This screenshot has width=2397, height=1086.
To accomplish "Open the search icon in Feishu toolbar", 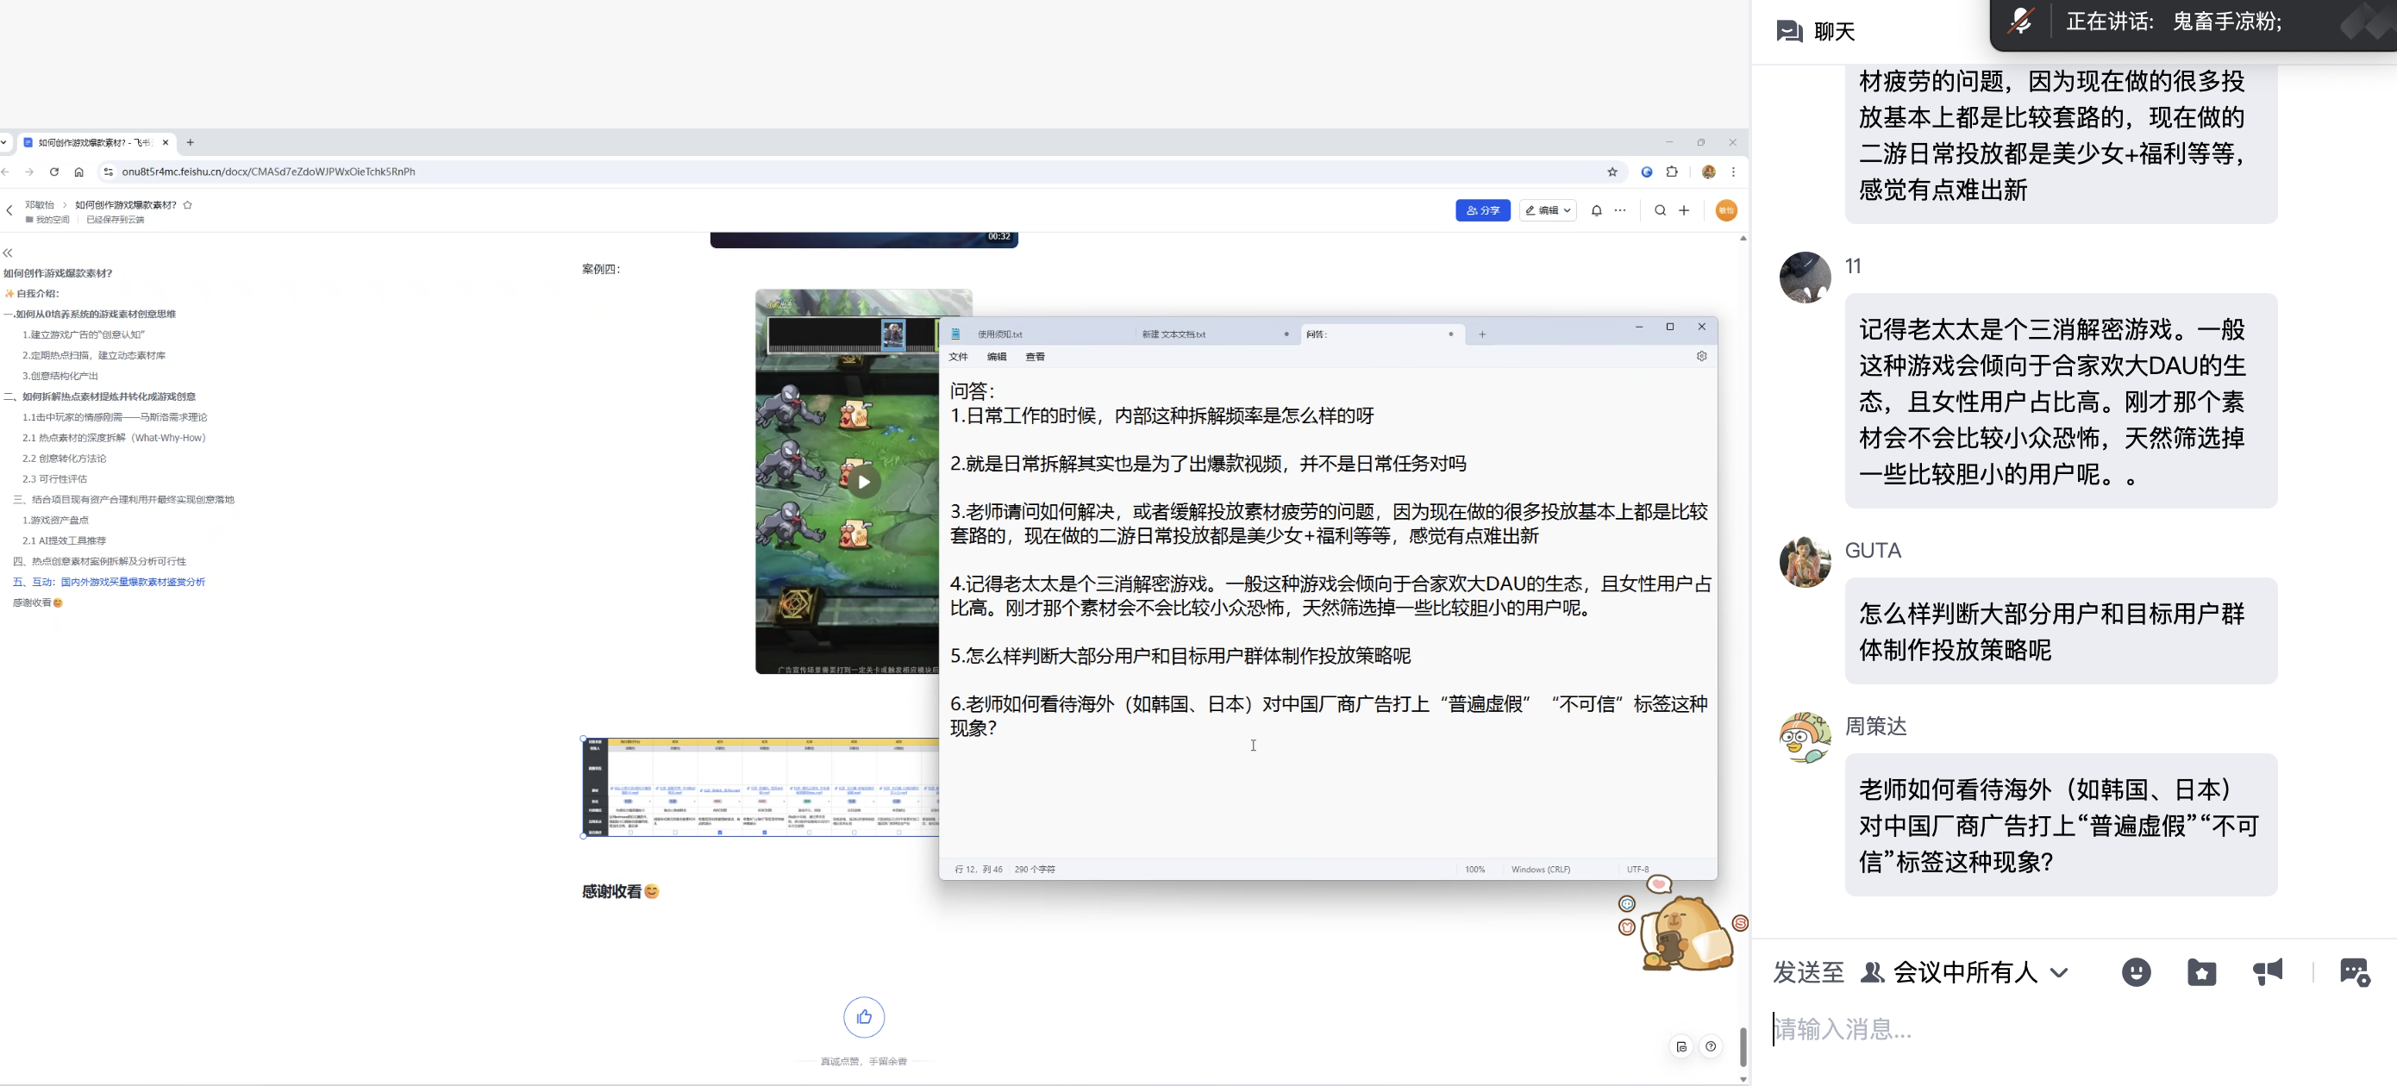I will (1659, 211).
